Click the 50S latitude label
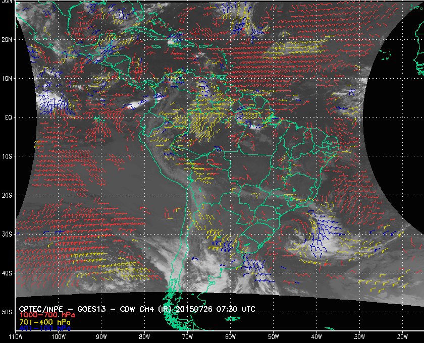This screenshot has width=424, height=343. tap(7, 312)
